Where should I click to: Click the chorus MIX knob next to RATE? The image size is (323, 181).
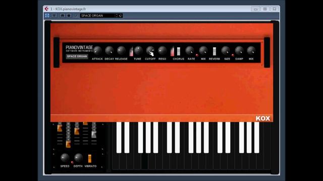tap(203, 50)
